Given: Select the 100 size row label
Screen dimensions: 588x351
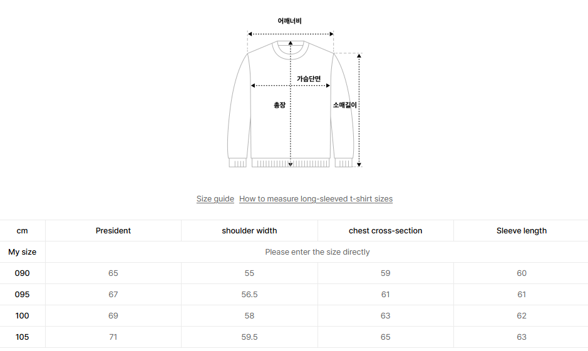Looking at the screenshot, I should tap(23, 316).
